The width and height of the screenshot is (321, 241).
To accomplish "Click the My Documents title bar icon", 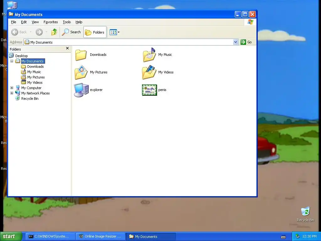I will coord(11,14).
